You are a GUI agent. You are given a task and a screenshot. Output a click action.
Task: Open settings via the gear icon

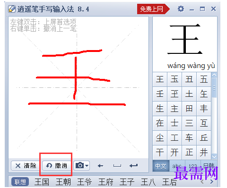pos(181,9)
